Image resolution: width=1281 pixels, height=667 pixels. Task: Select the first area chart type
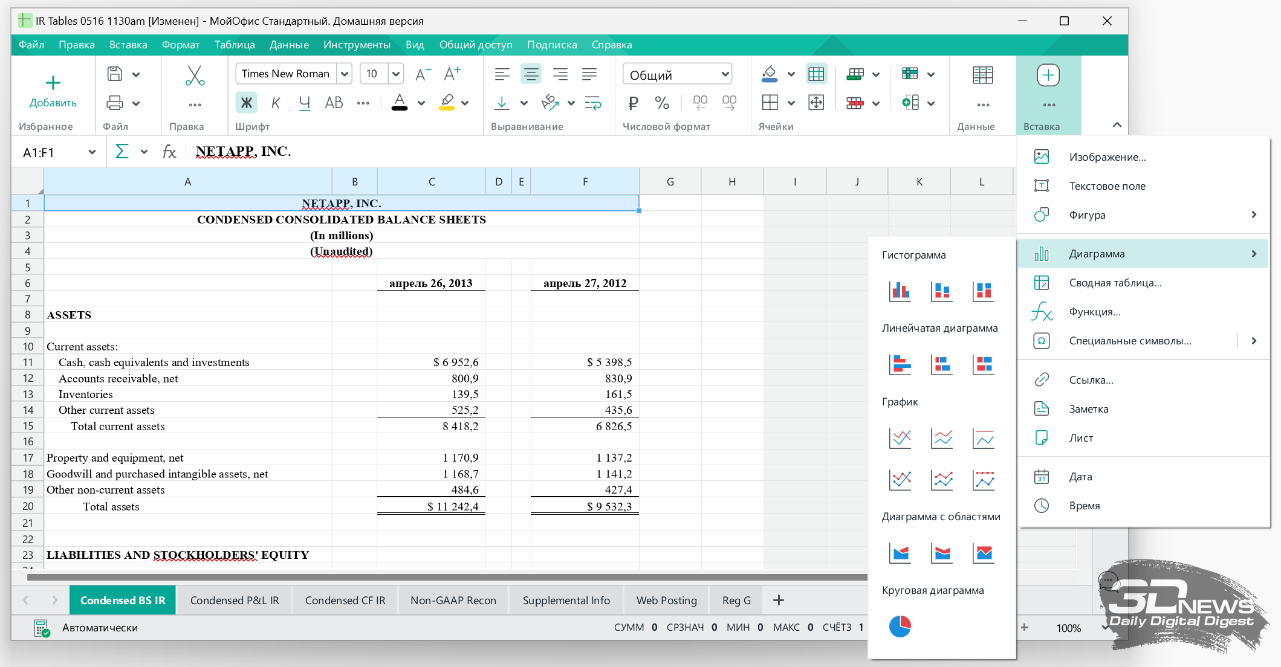(900, 553)
